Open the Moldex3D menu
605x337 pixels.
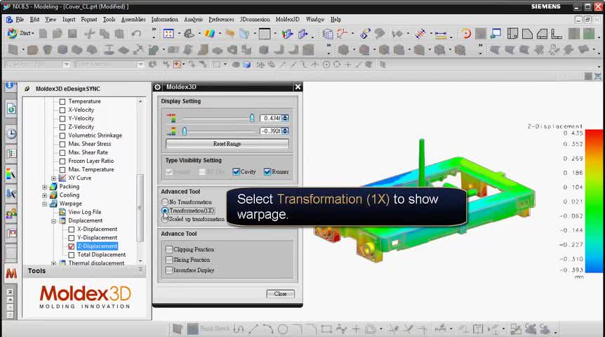[288, 19]
